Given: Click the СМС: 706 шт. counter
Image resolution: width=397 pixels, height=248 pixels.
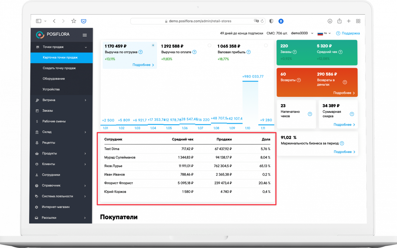Looking at the screenshot, I should 277,33.
